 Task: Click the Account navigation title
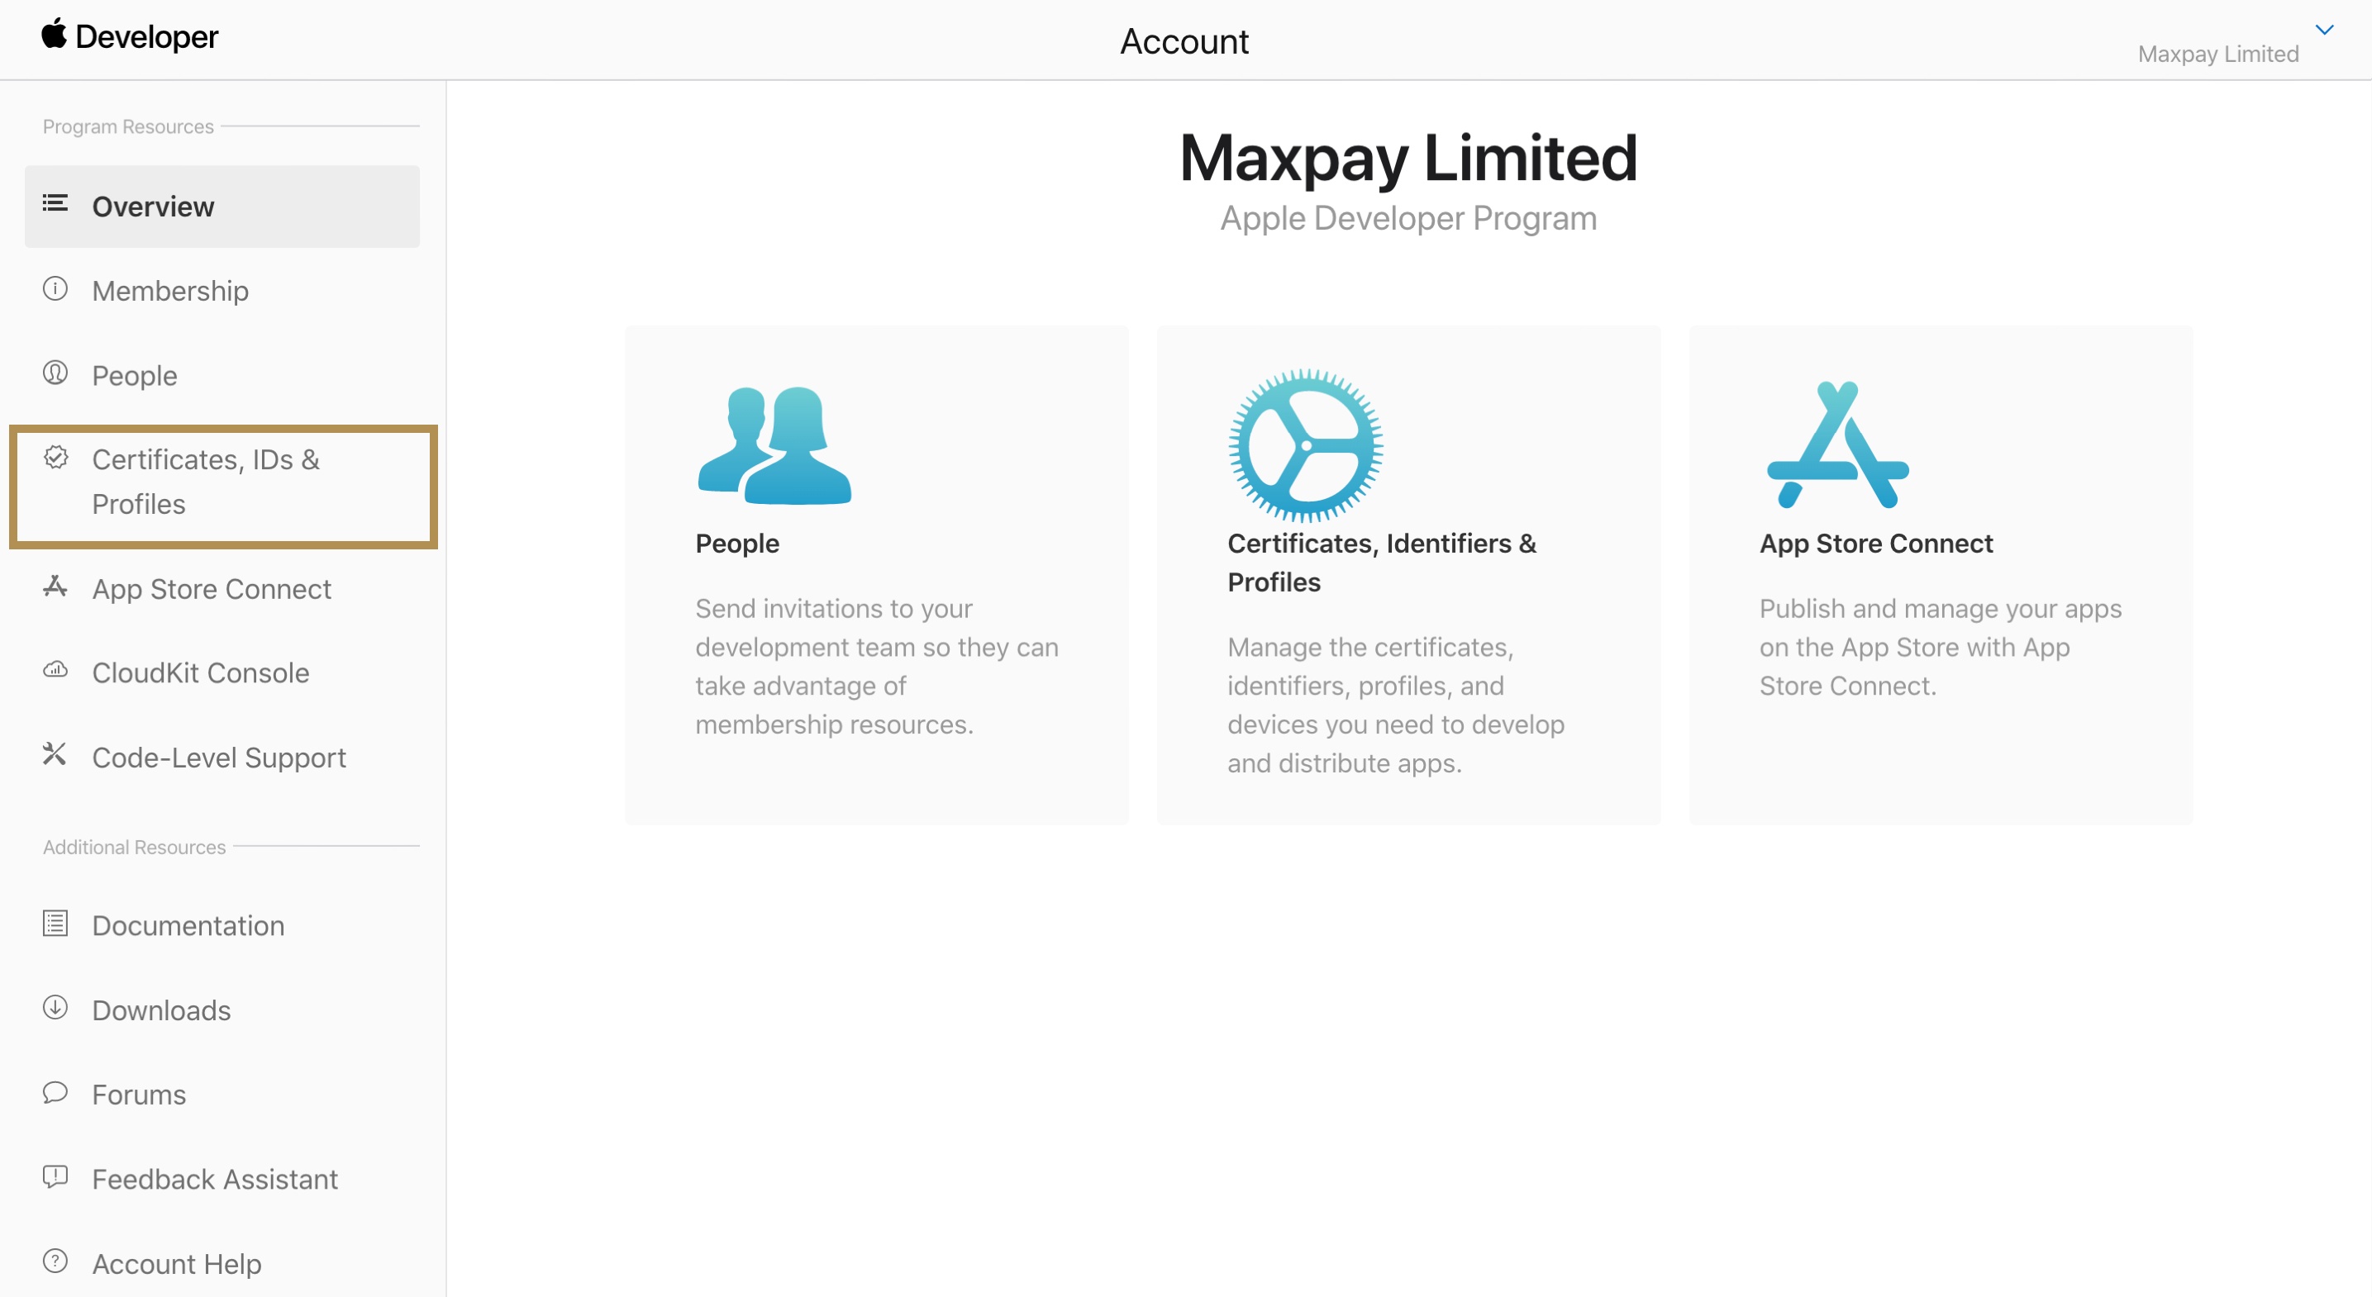pos(1184,40)
